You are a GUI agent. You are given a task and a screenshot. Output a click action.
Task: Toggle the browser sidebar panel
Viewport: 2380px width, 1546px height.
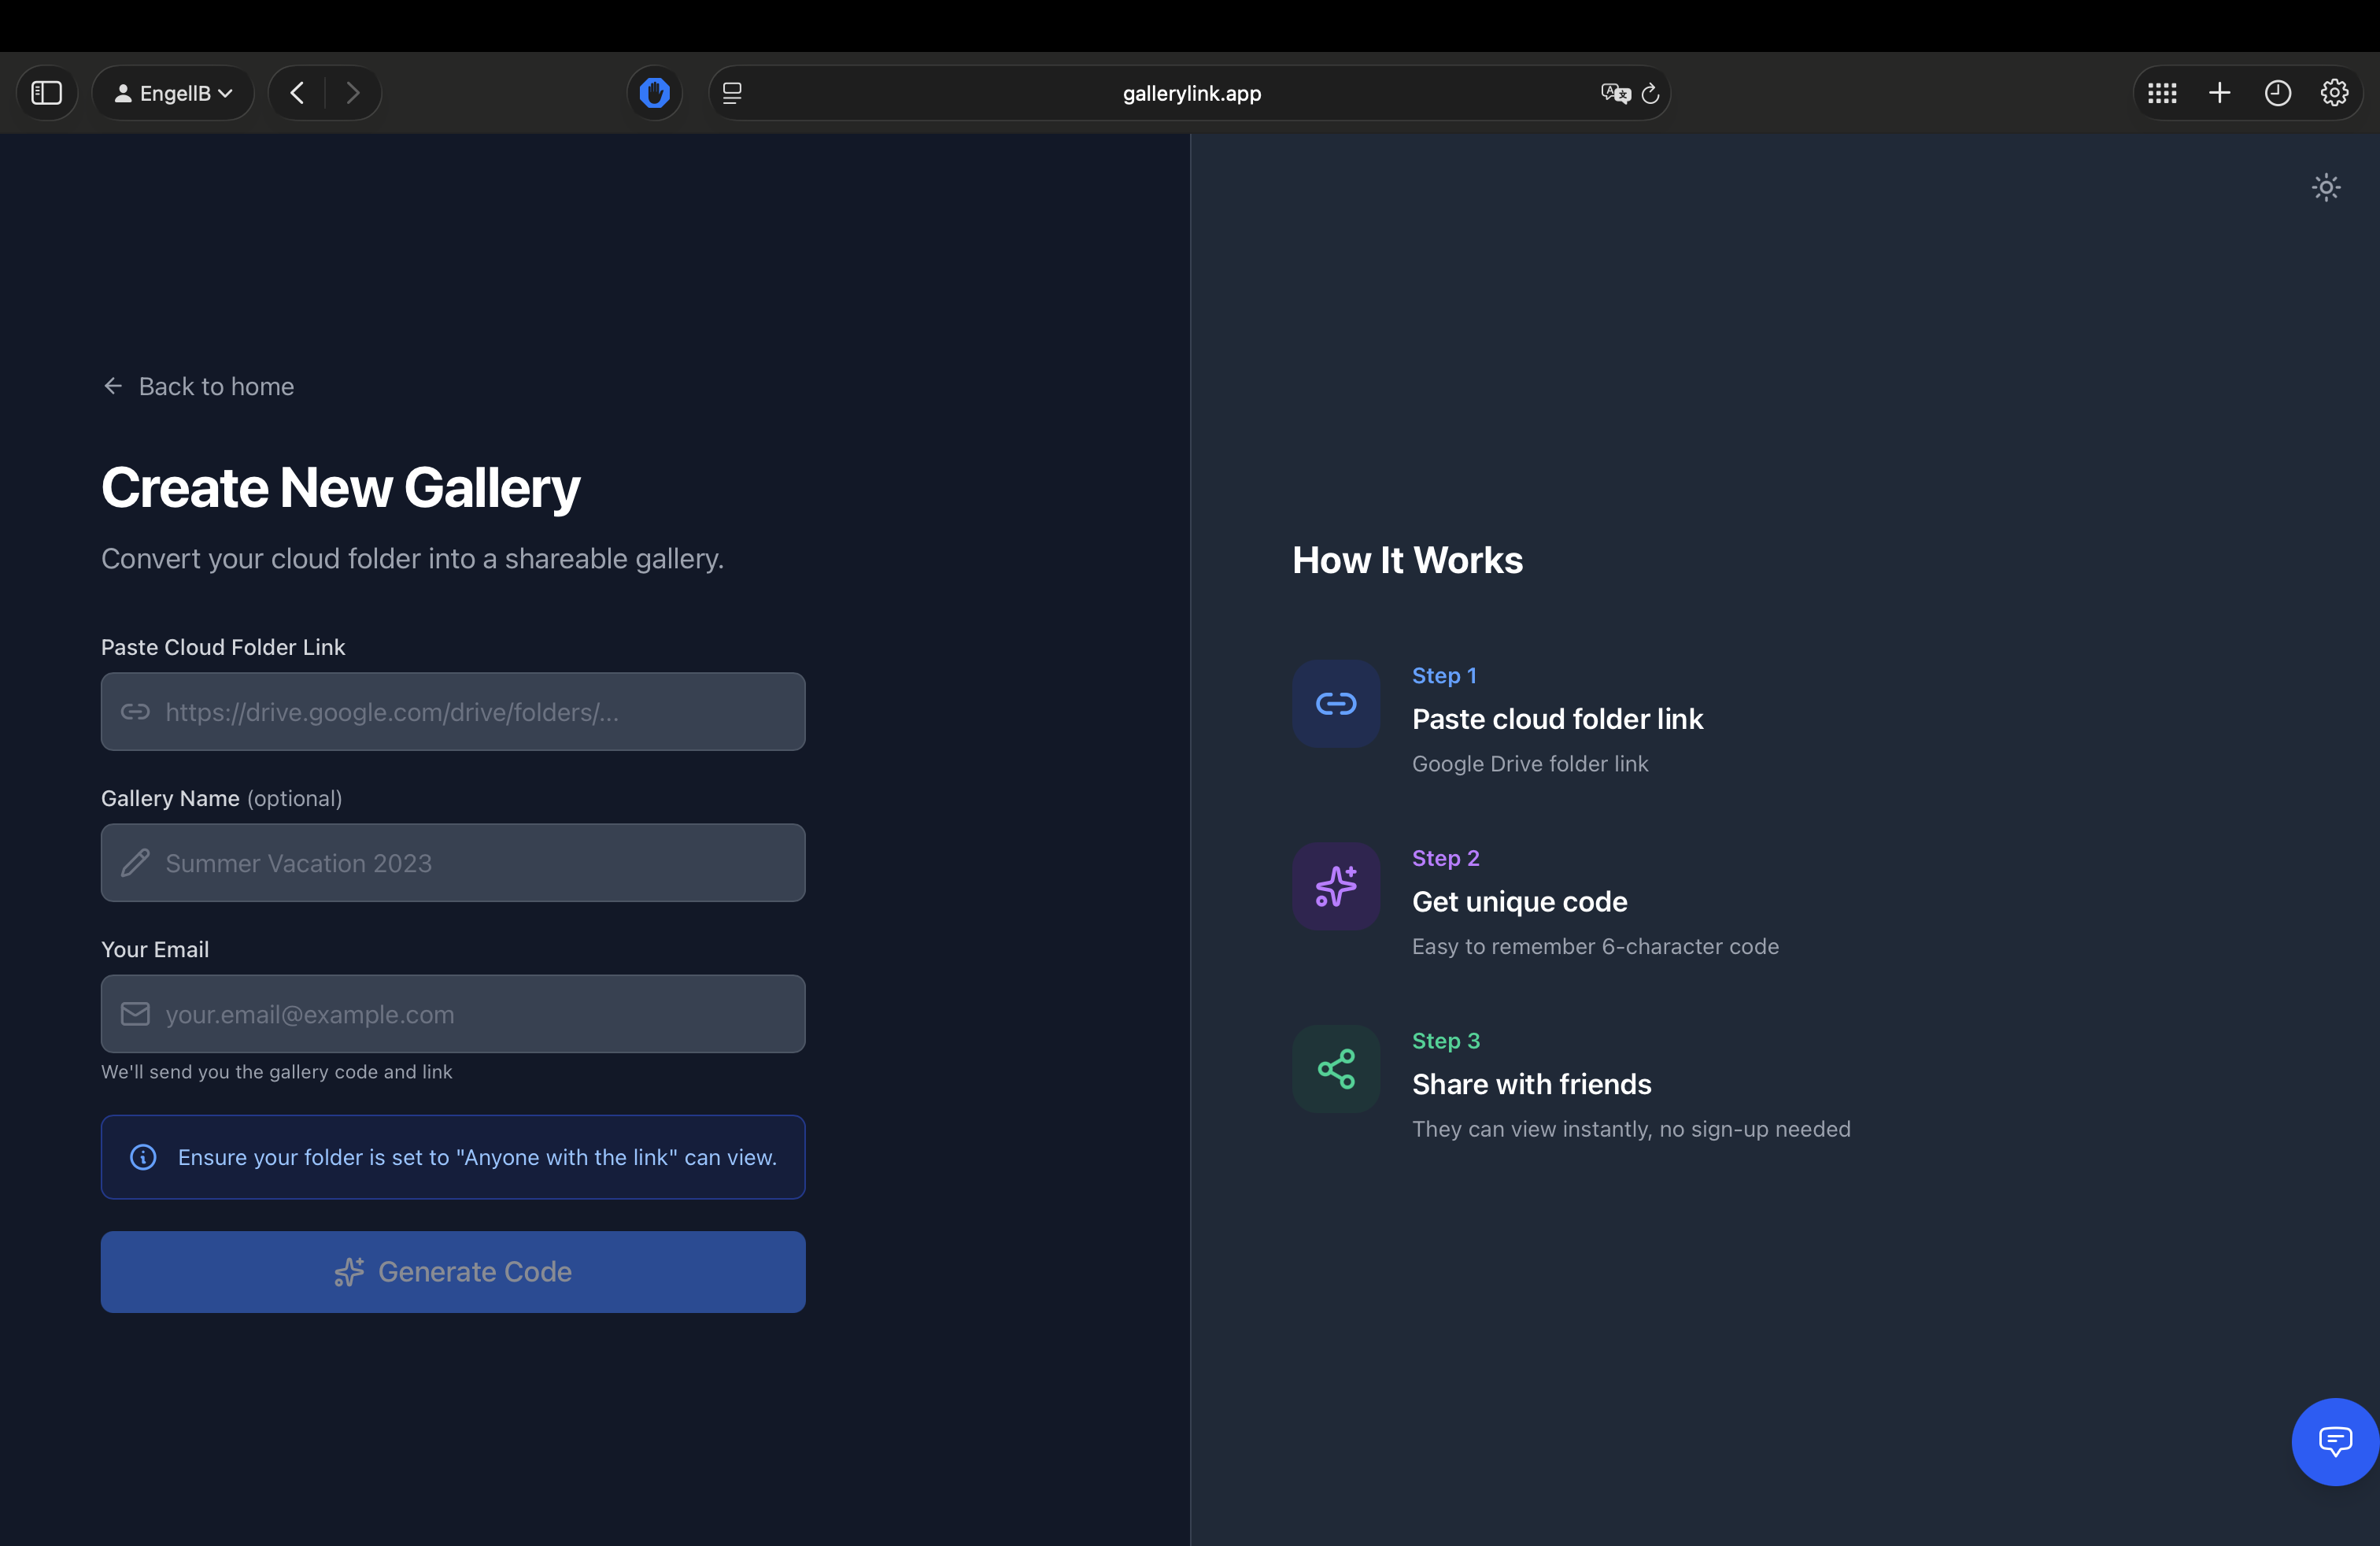tap(47, 93)
